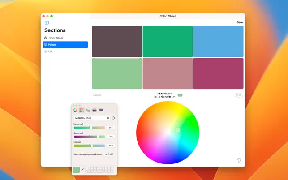288x180 pixels.
Task: Select the emerald green palette swatch
Action: coord(168,42)
